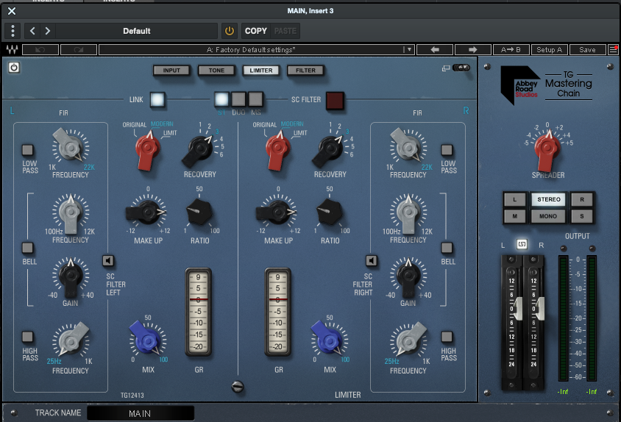This screenshot has height=422, width=621.
Task: Load previous preset with left arrow button
Action: coord(434,49)
